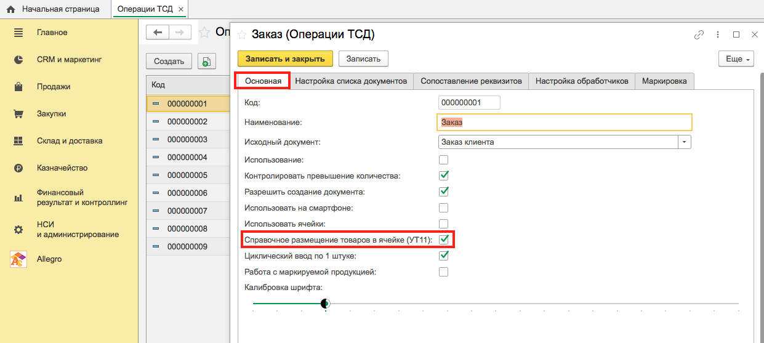This screenshot has height=343, width=764.
Task: Uncheck Справочное размещение товаров в ячейке
Action: tap(443, 240)
